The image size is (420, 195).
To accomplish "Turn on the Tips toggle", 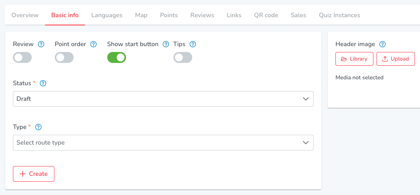I will [x=183, y=57].
